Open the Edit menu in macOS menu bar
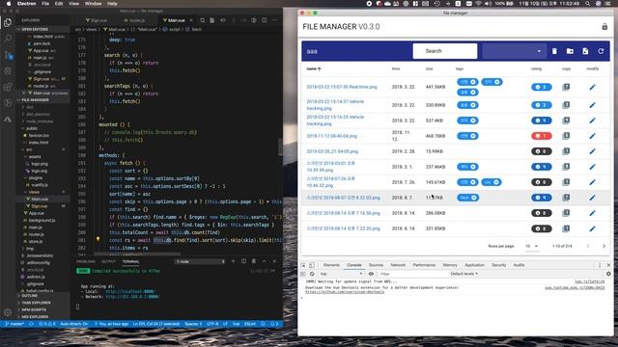 [x=59, y=4]
